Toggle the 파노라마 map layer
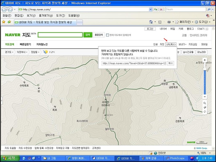216x162 pixels. [x=201, y=52]
